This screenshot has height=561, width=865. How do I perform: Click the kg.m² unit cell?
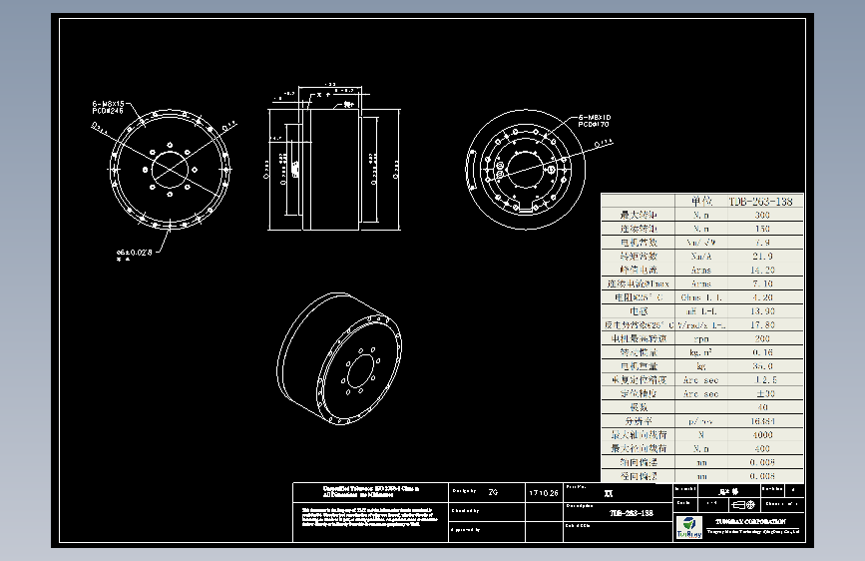700,352
